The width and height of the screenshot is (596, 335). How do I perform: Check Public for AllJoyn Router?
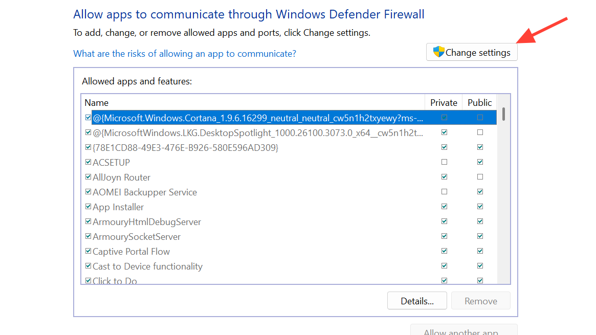(480, 177)
